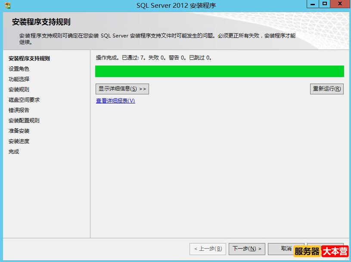Select the 错误报告 step in the sidebar
Image resolution: width=351 pixels, height=262 pixels.
pos(19,110)
